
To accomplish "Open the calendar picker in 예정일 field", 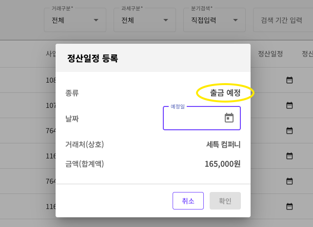I will click(x=229, y=118).
